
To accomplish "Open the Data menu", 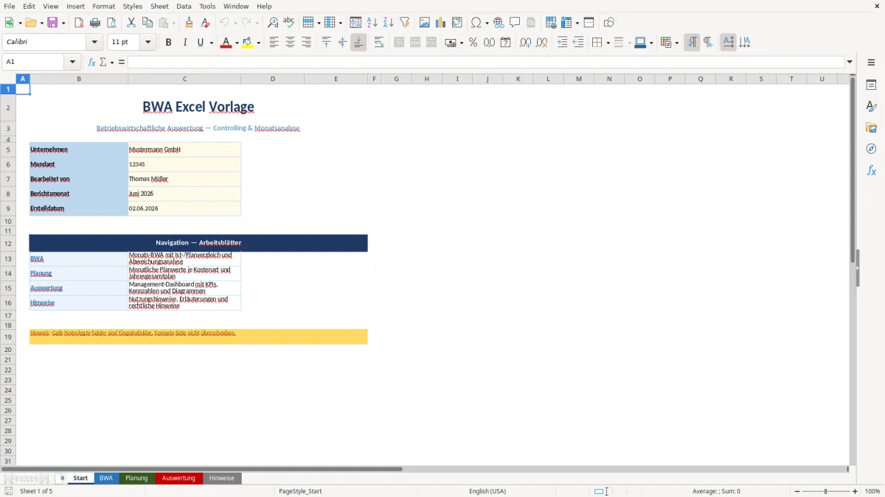I will click(184, 6).
